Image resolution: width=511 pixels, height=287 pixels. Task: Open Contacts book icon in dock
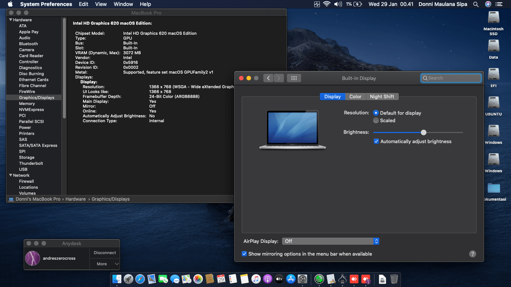(x=209, y=279)
